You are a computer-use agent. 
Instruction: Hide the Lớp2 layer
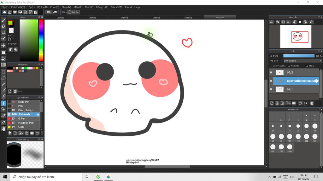point(271,73)
